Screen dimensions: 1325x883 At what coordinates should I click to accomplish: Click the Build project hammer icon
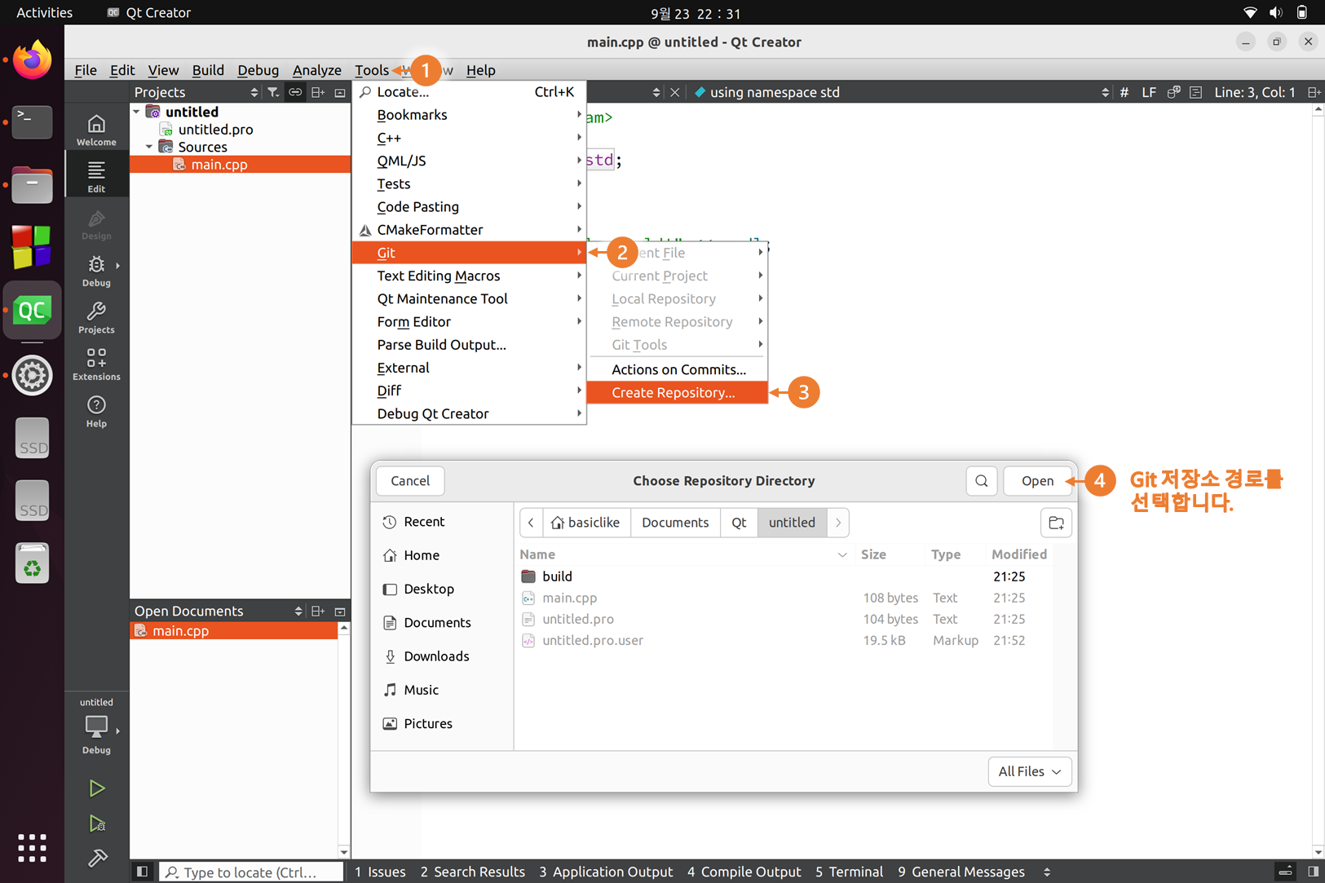coord(97,858)
